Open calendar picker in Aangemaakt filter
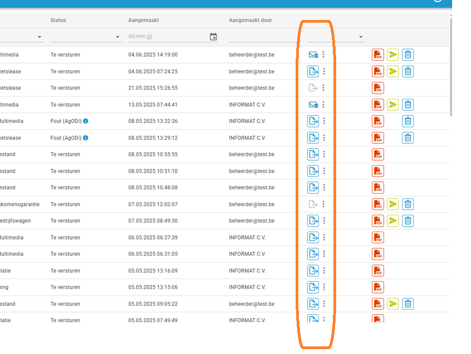 [213, 37]
